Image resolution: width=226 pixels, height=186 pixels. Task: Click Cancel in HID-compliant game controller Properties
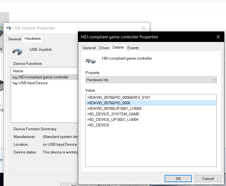(208, 179)
